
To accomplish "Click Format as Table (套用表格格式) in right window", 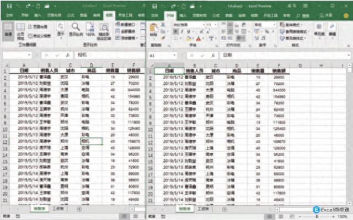I will [295, 32].
